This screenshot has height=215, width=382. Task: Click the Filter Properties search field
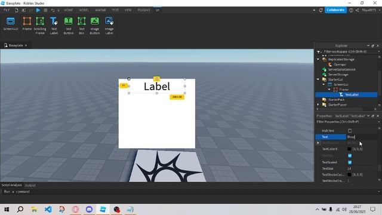347,122
